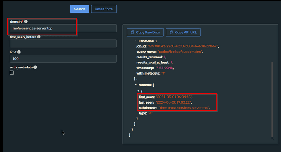Click the first_seen_before info icon
This screenshot has height=152, width=281.
point(39,37)
